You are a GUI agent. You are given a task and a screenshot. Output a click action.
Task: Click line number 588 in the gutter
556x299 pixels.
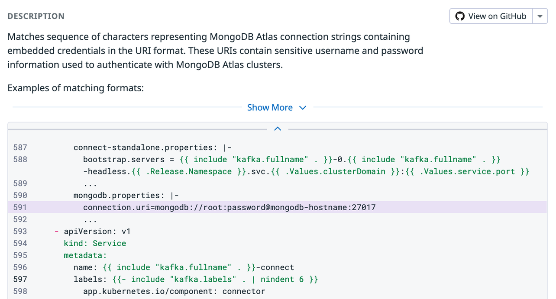pos(20,159)
